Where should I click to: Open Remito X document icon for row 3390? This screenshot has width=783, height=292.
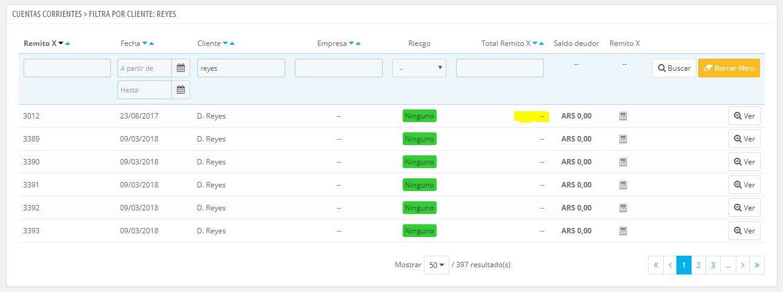[623, 162]
